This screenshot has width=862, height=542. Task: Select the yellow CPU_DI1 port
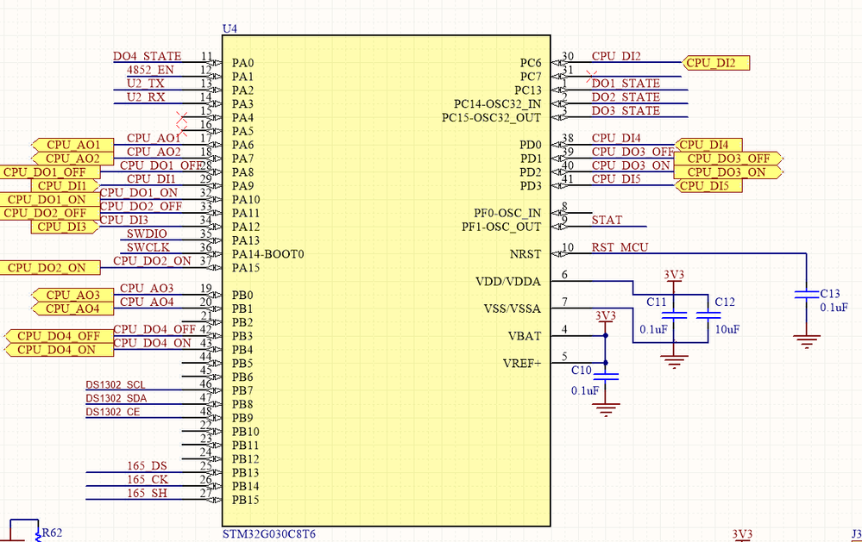(66, 185)
